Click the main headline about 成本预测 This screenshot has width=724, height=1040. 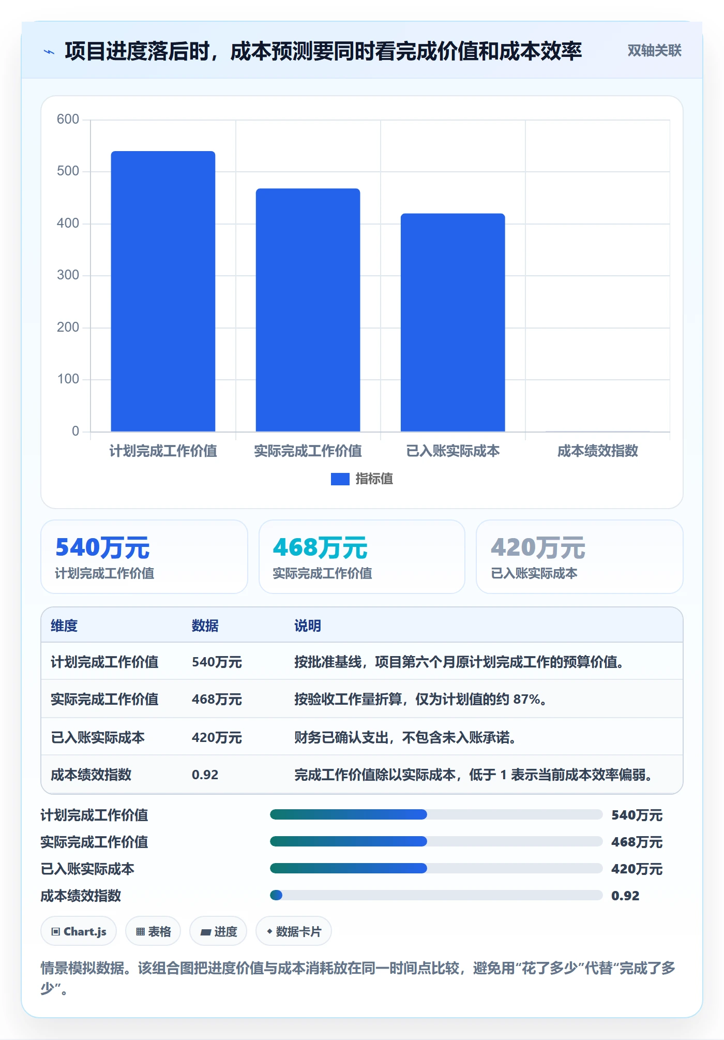point(323,51)
